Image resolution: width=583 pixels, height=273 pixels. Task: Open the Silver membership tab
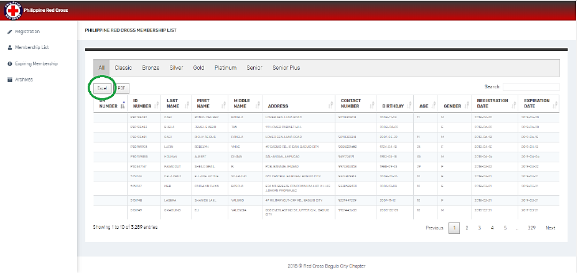pyautogui.click(x=176, y=68)
